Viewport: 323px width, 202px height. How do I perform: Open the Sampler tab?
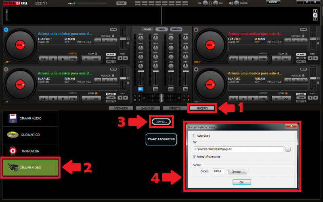148,108
